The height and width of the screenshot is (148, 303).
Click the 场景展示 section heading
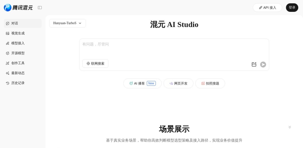(x=174, y=129)
